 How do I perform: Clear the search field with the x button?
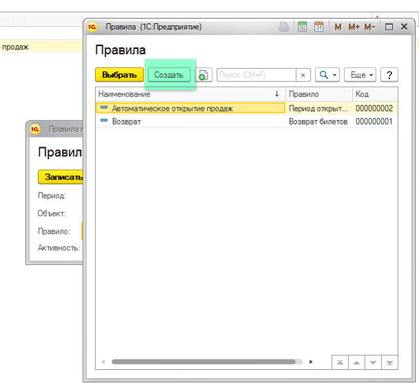click(303, 75)
